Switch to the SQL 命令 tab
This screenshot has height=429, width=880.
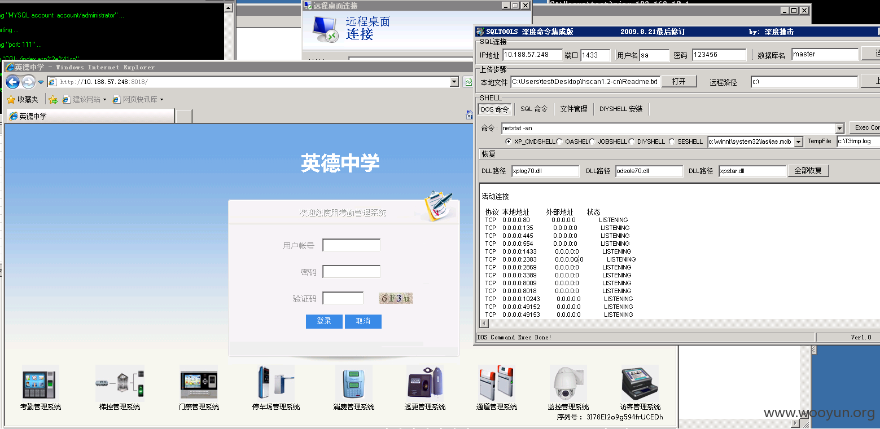pyautogui.click(x=534, y=109)
